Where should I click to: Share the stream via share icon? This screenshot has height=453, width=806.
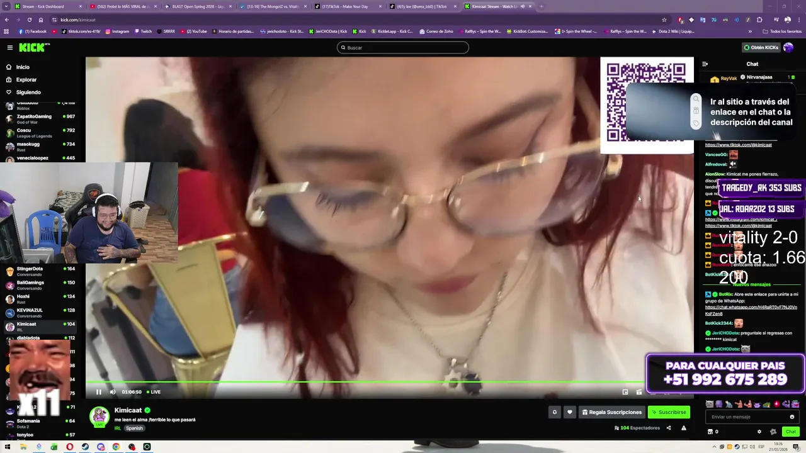[x=669, y=428]
